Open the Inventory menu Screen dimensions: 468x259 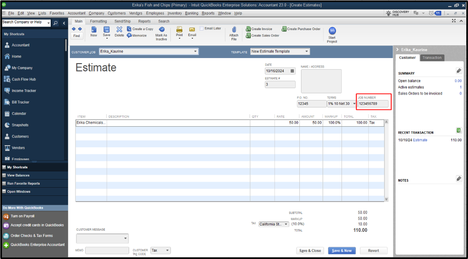pos(175,13)
